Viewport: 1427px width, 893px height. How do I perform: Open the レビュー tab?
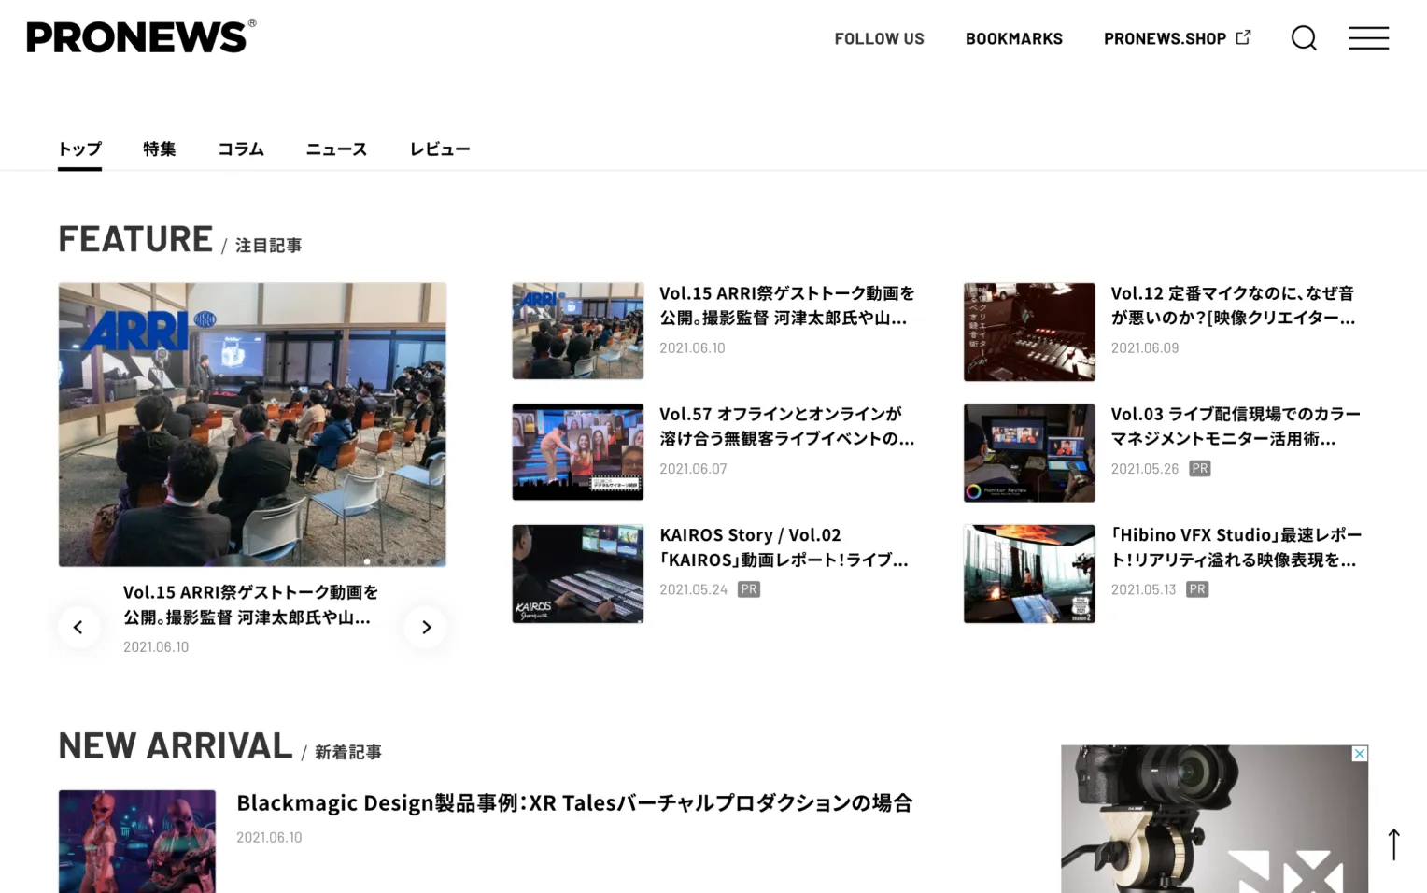click(x=440, y=149)
